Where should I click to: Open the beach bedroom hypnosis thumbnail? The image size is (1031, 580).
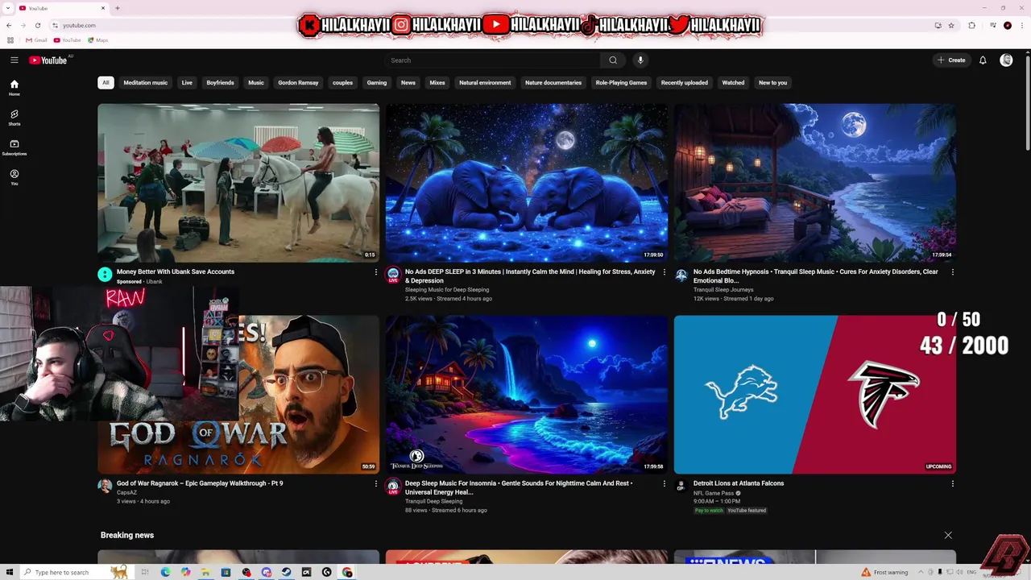[x=815, y=183]
